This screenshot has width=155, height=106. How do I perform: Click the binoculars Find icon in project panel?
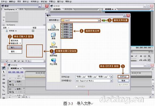click(15, 61)
